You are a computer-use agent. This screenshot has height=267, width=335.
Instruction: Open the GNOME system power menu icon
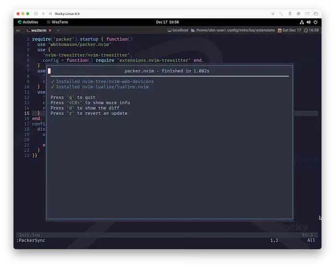click(x=316, y=22)
